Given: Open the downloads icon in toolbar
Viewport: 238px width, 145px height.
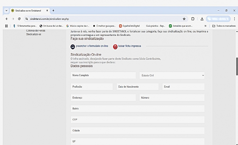Looking at the screenshot, I should coord(202,19).
